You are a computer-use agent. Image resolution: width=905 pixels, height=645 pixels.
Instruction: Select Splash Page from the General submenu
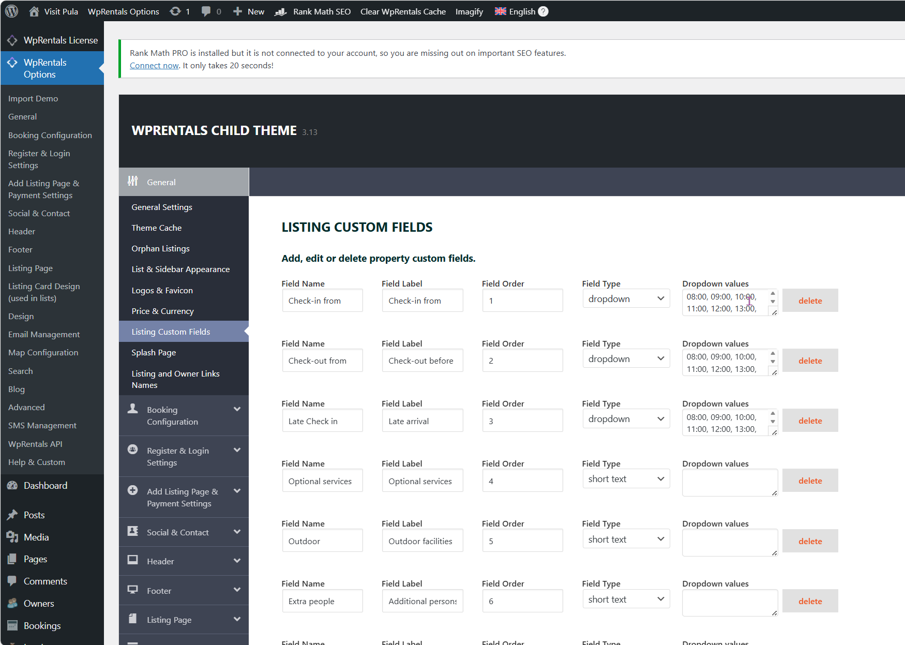pos(154,353)
